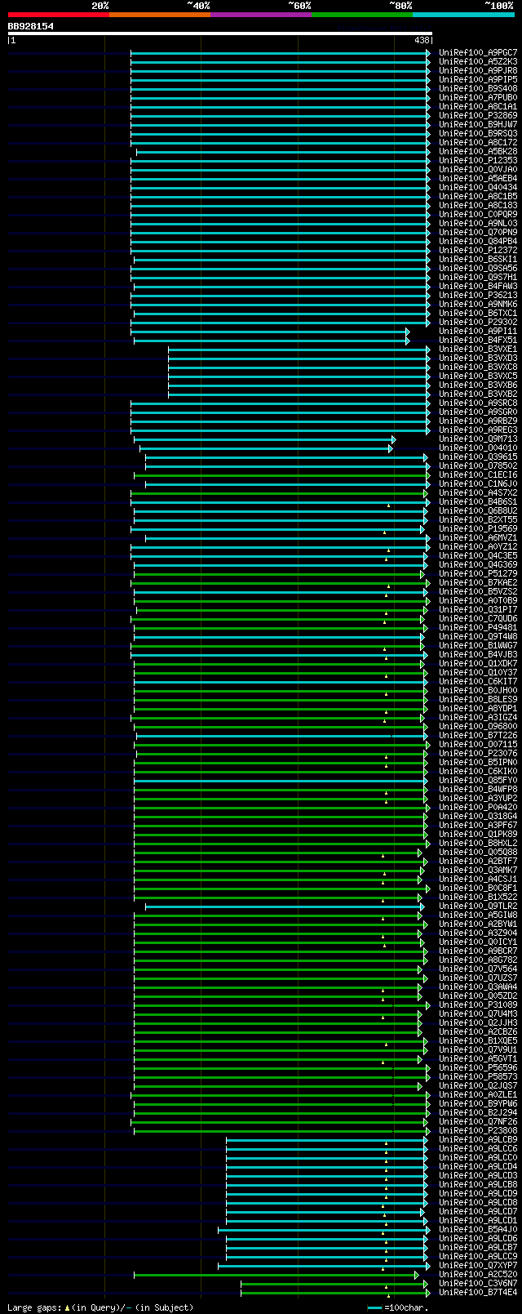Click the UniRef100_Q40434 label

(478, 188)
